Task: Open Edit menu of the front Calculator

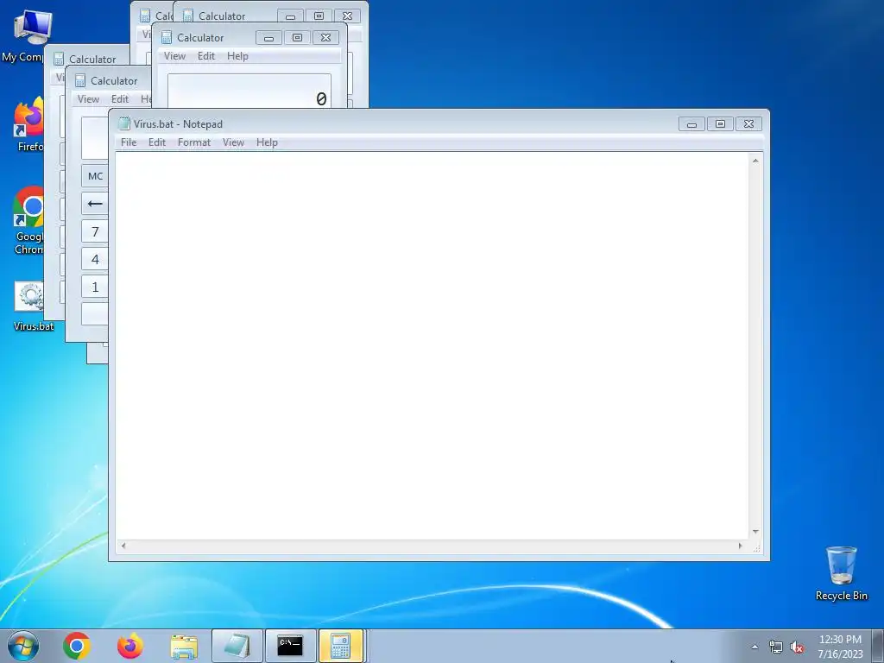Action: point(205,56)
